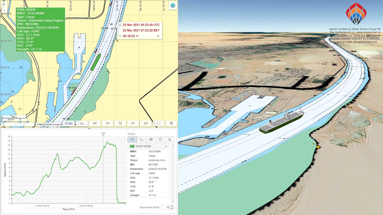The height and width of the screenshot is (215, 383).
Task: Activate the pointer selection tool in Tracks
Action: pos(170,139)
